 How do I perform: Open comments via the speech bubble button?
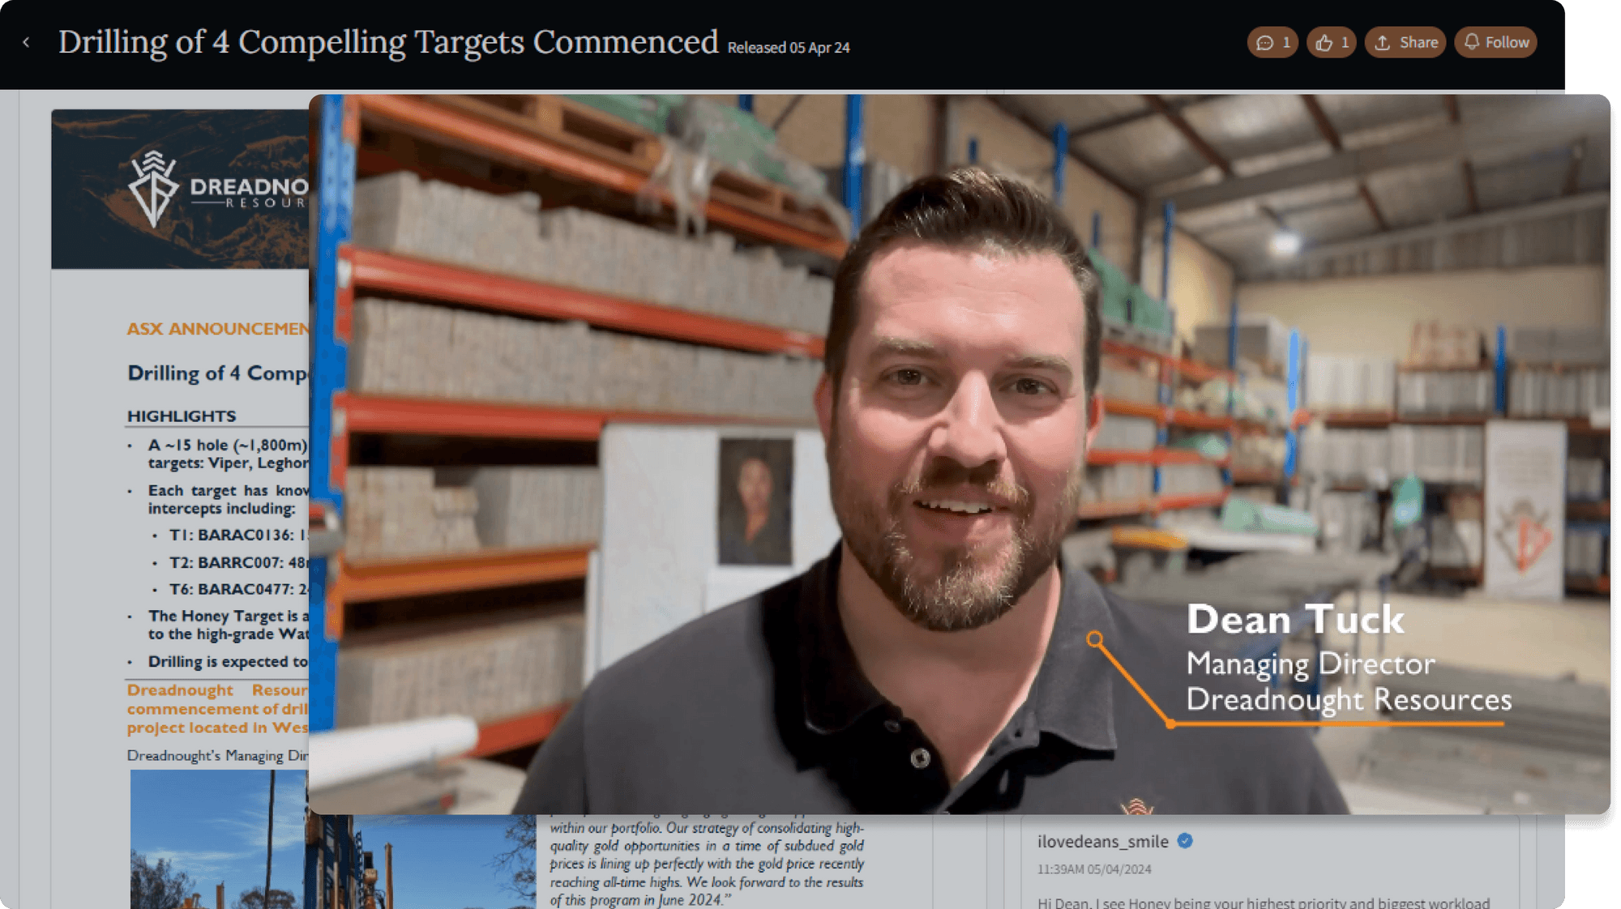point(1272,42)
